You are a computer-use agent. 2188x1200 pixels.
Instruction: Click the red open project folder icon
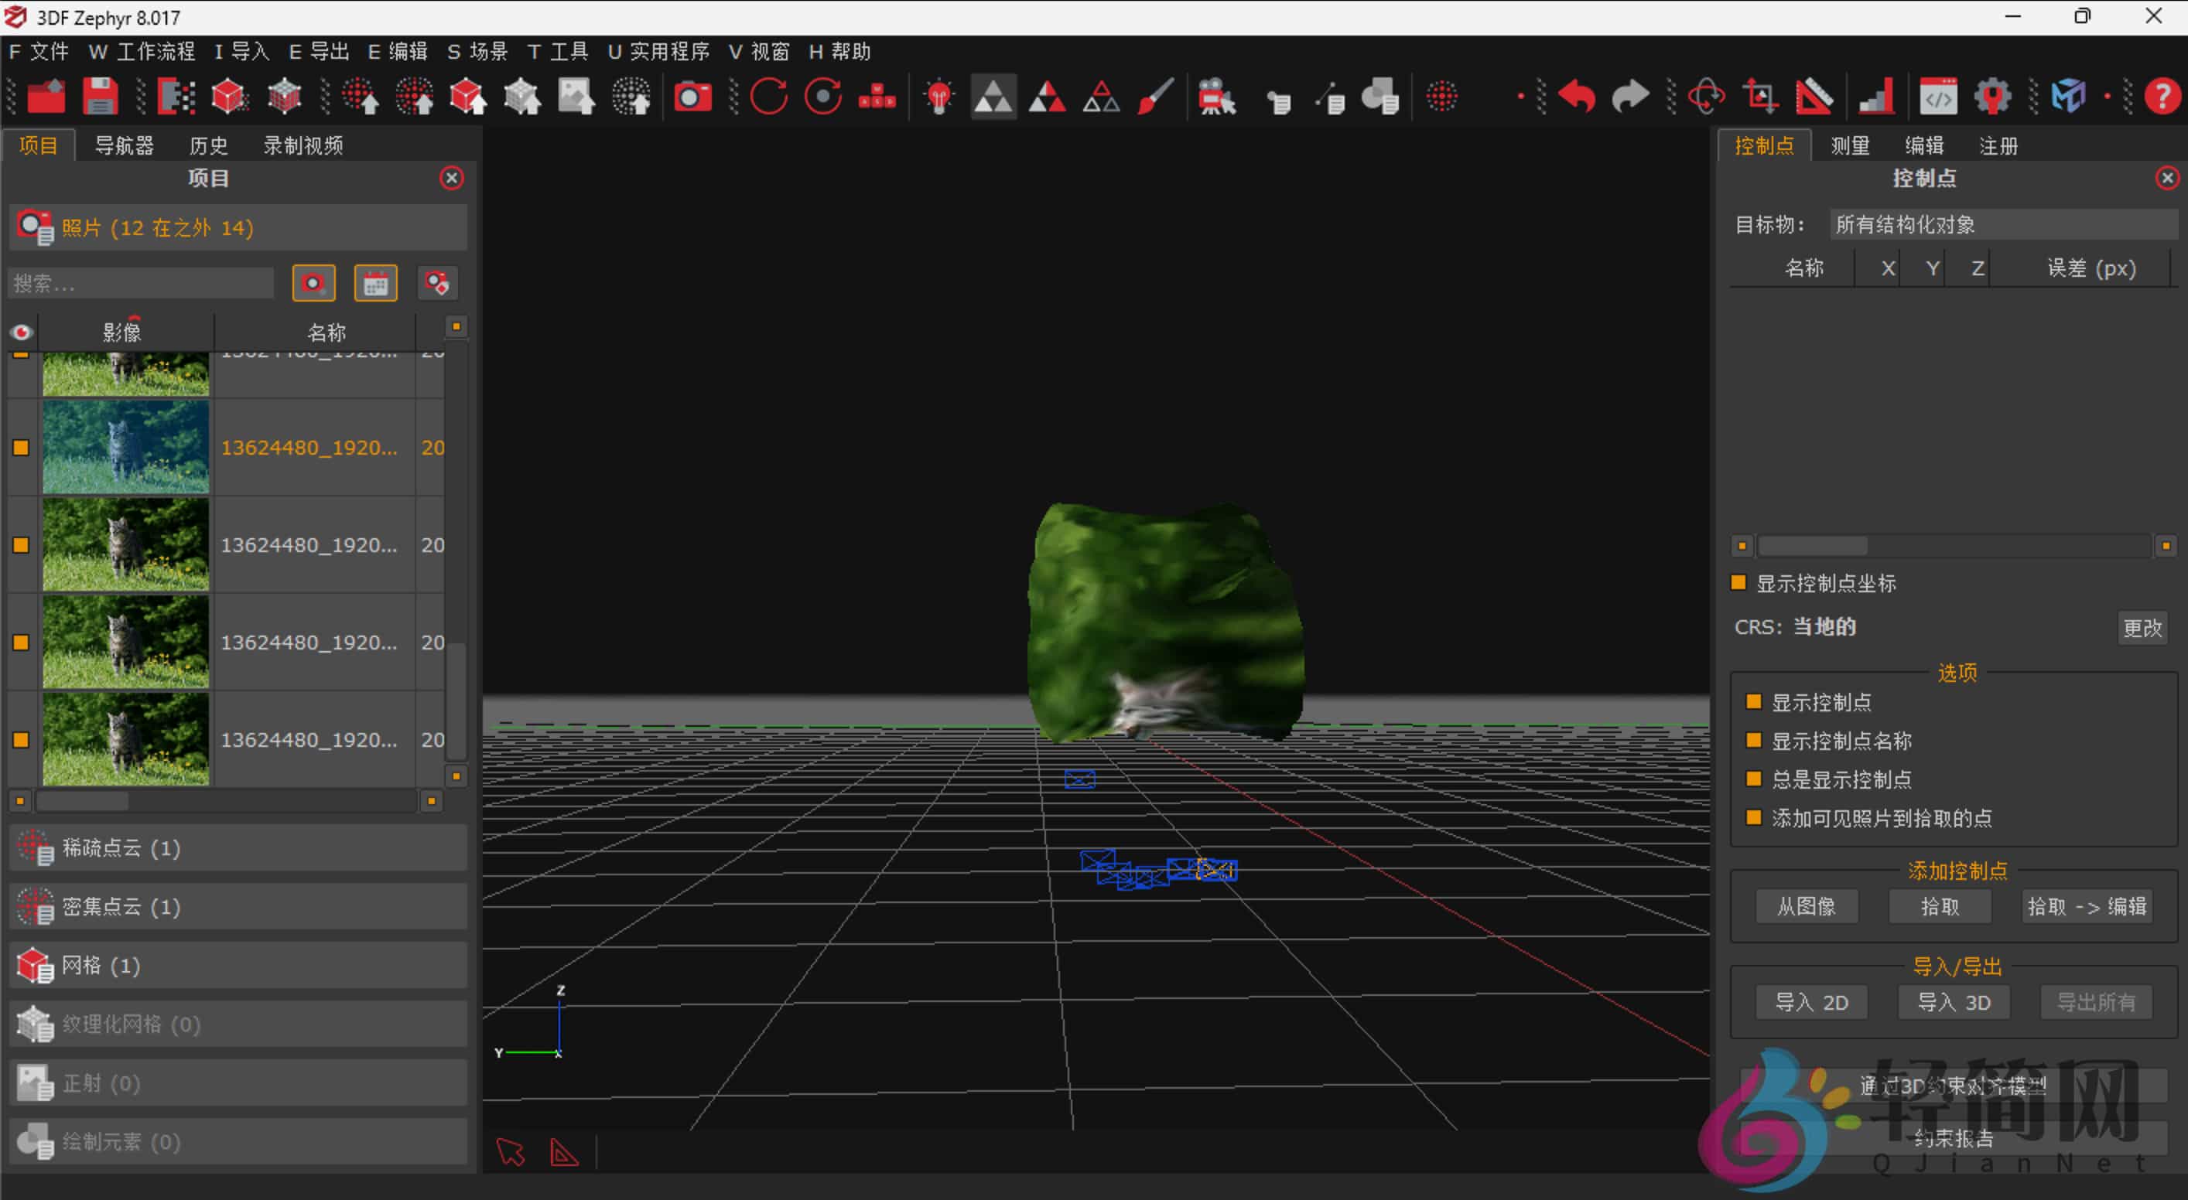(x=46, y=96)
